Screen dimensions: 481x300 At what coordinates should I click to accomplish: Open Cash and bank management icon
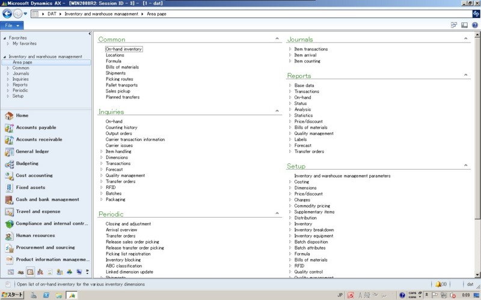[9, 200]
